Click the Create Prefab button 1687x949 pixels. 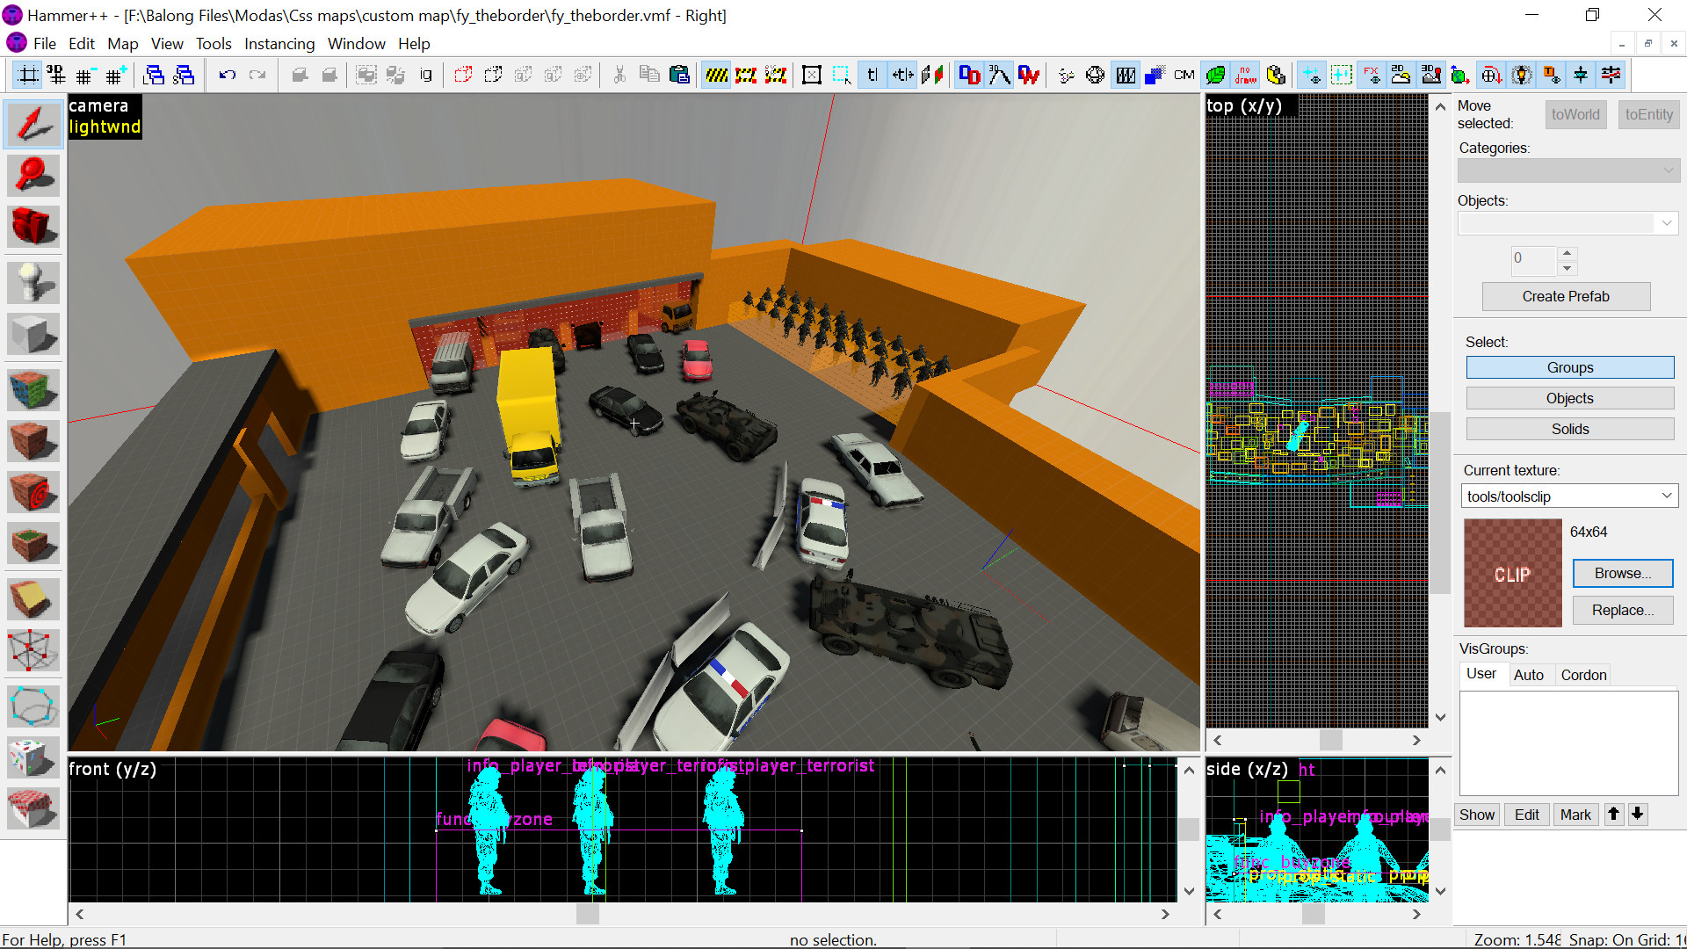click(1565, 297)
